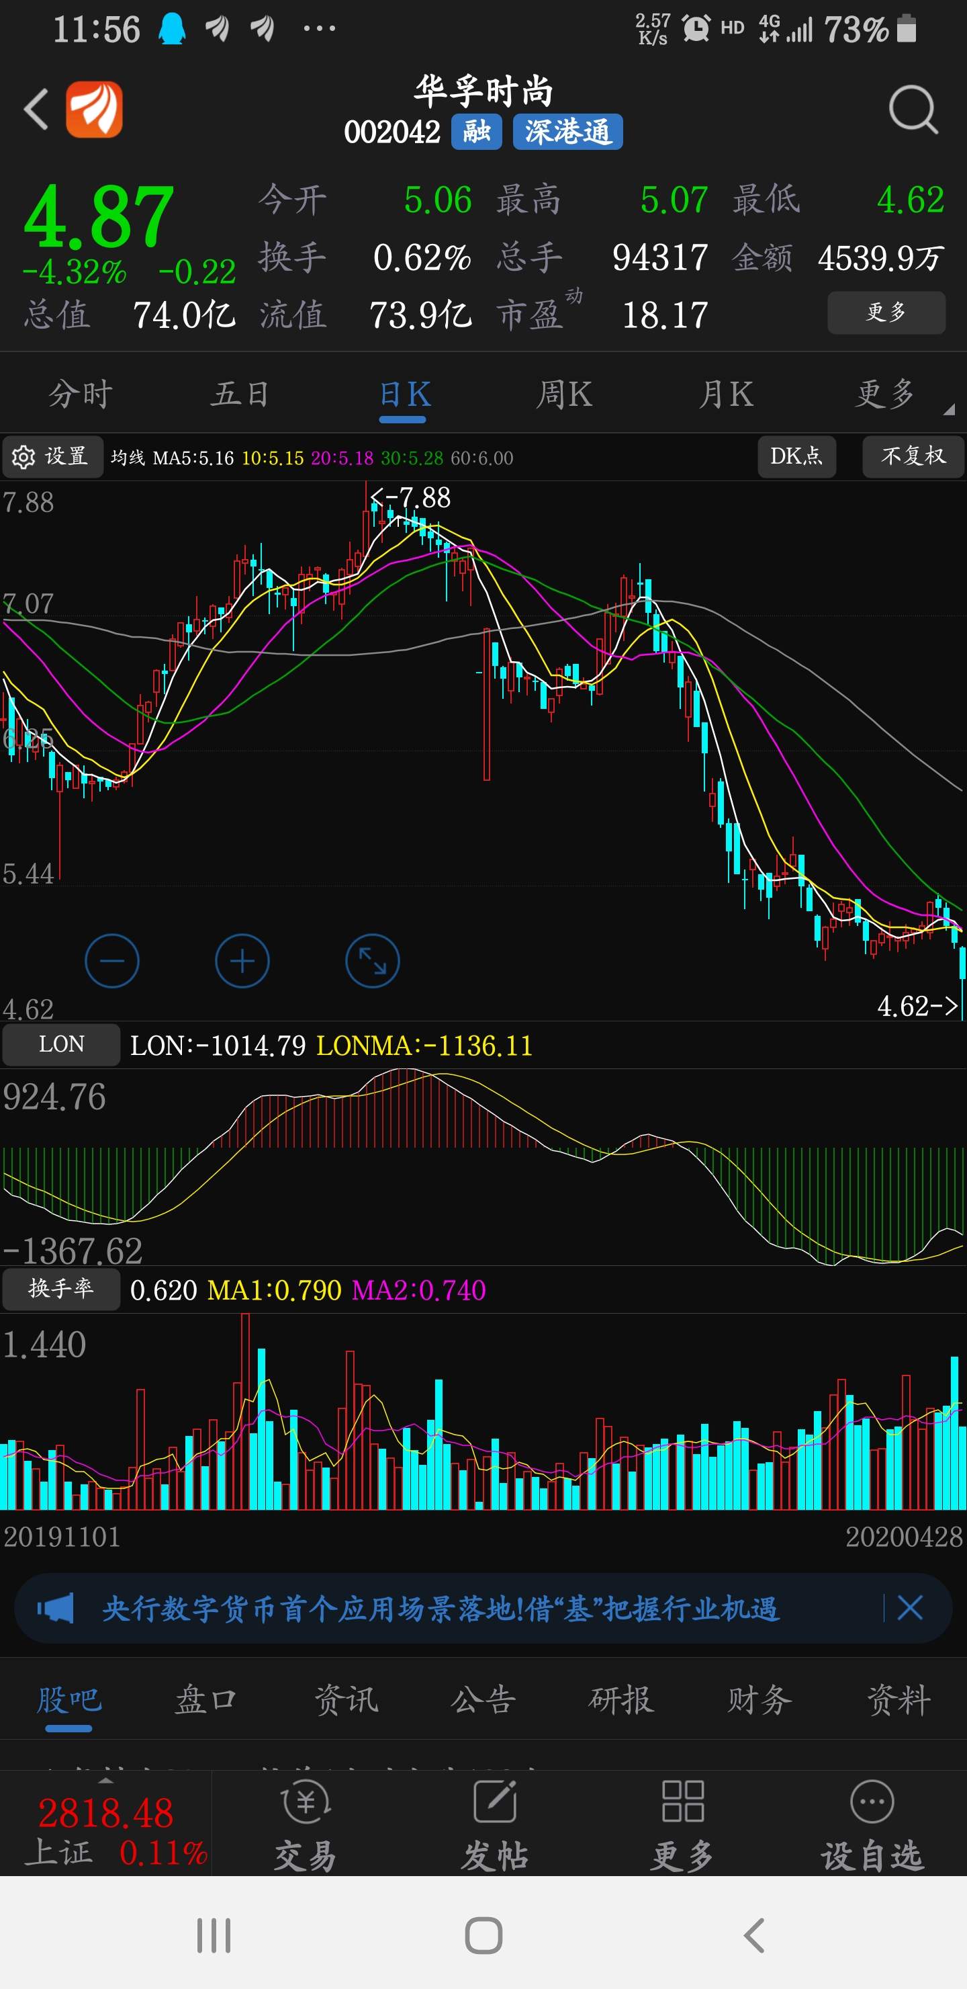The width and height of the screenshot is (967, 1989).
Task: Tap the 华孚时尚 stock title
Action: (483, 91)
